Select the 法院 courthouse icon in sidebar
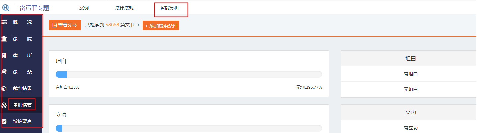Viewport: 477px width, 133px height. (x=4, y=39)
